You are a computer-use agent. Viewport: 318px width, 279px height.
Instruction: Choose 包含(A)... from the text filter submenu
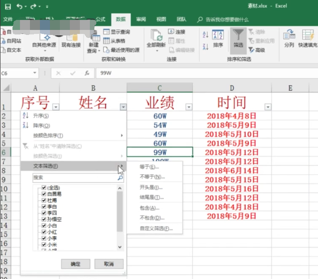click(x=149, y=208)
